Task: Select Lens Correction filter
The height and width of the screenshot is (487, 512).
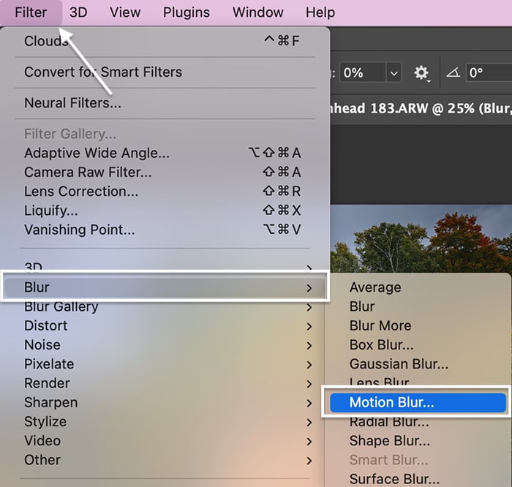Action: (x=165, y=192)
